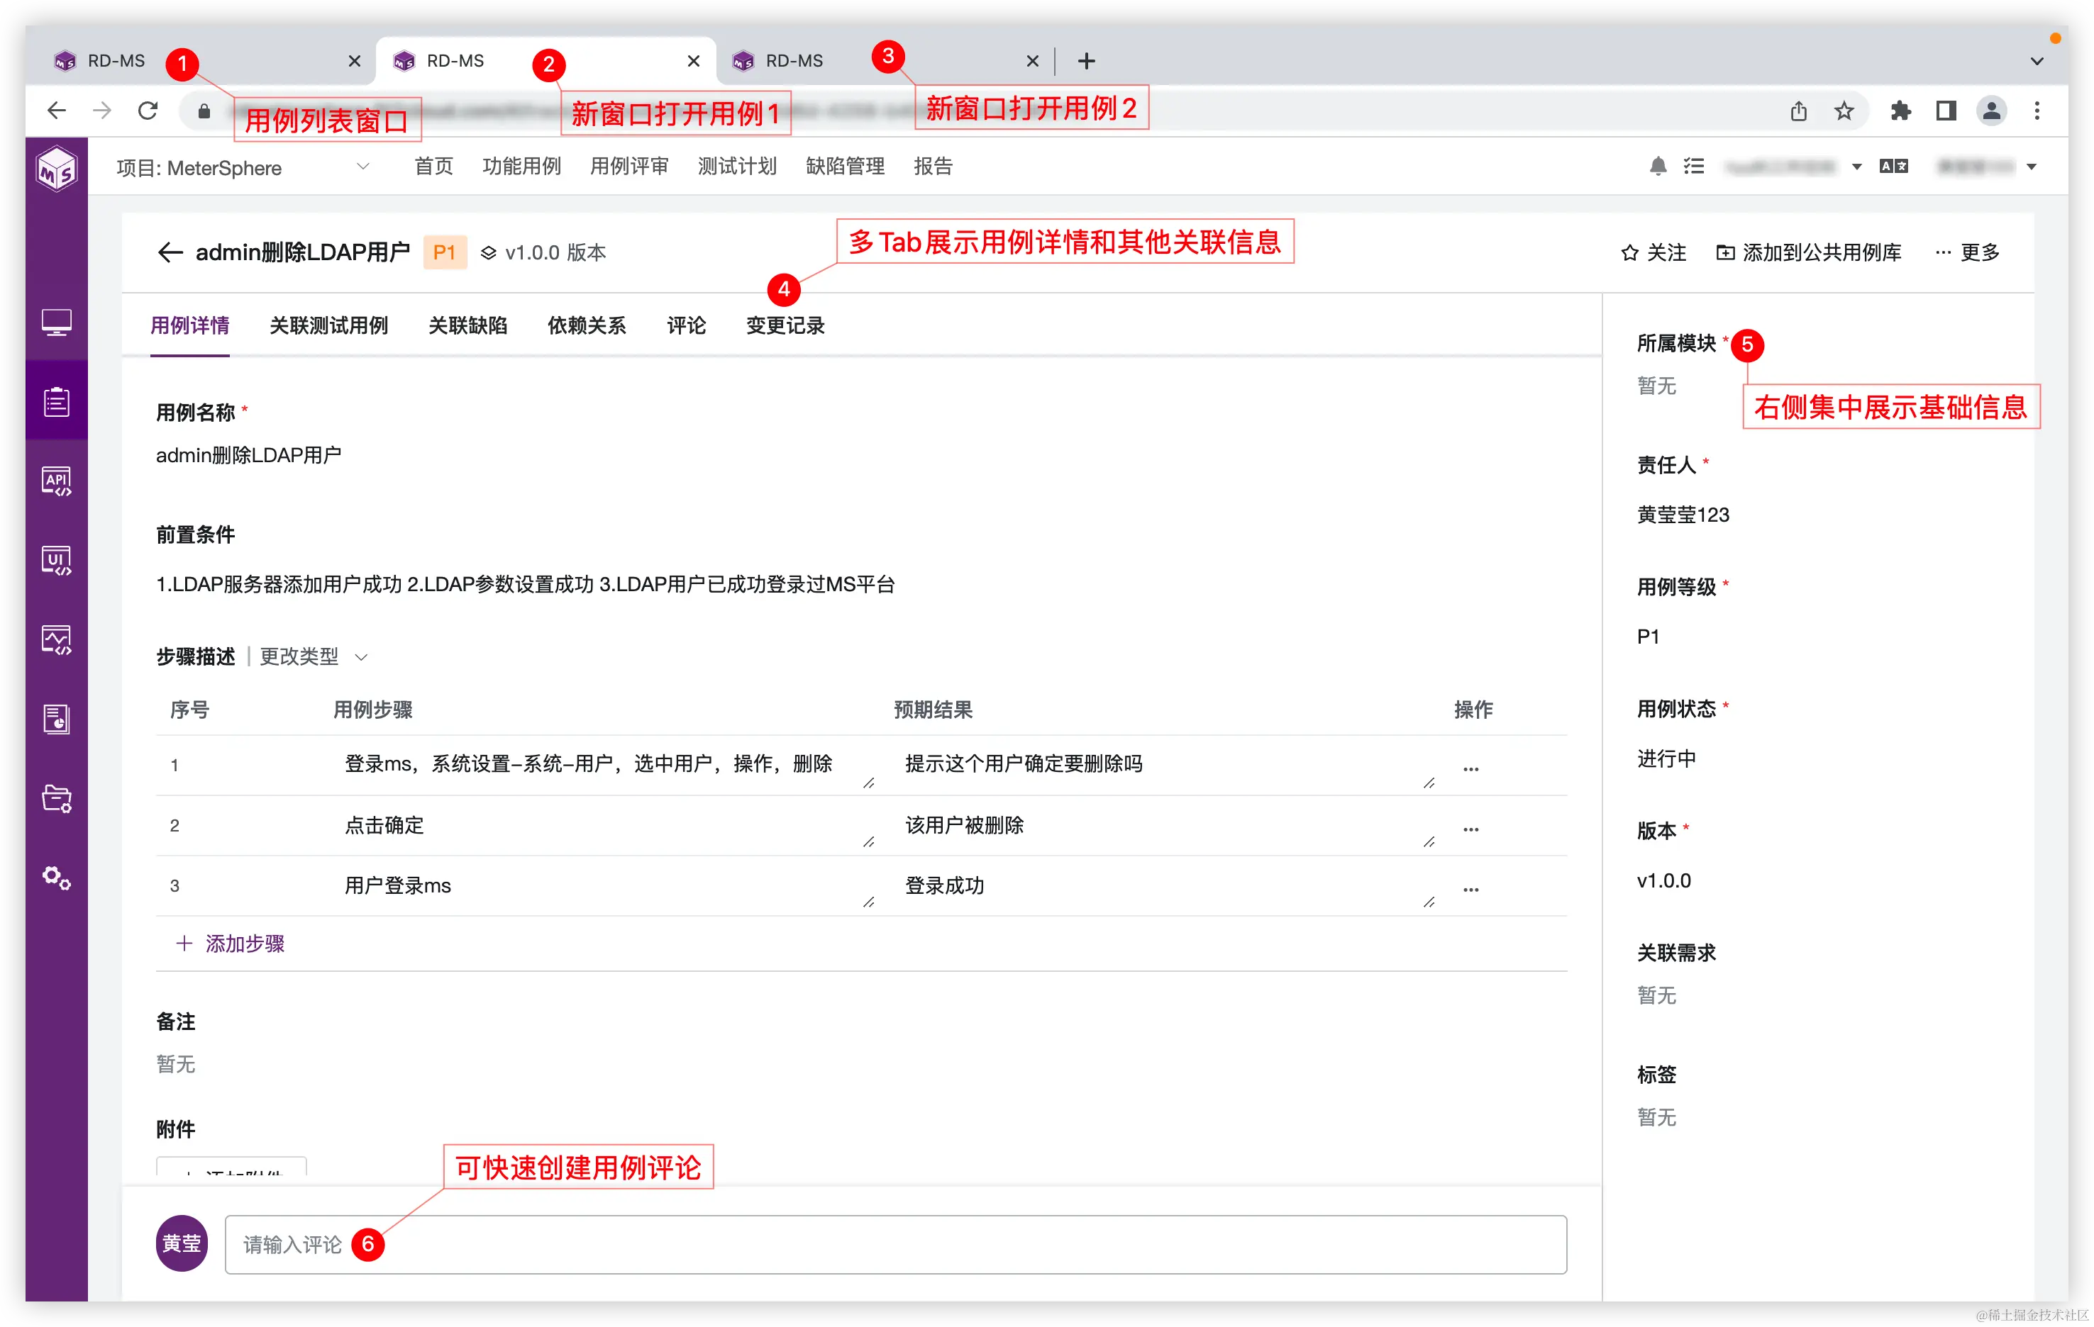Screen dimensions: 2094x1327
Task: Open project management folder icon in sidebar
Action: pyautogui.click(x=55, y=799)
